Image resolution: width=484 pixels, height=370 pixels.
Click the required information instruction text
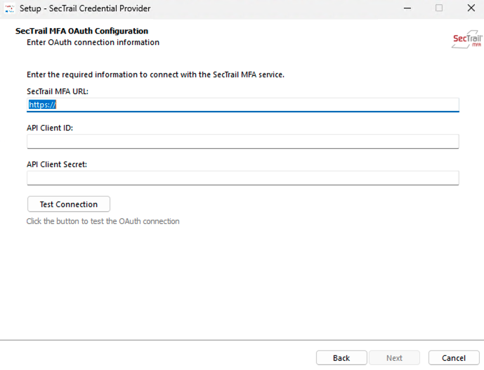(x=155, y=74)
